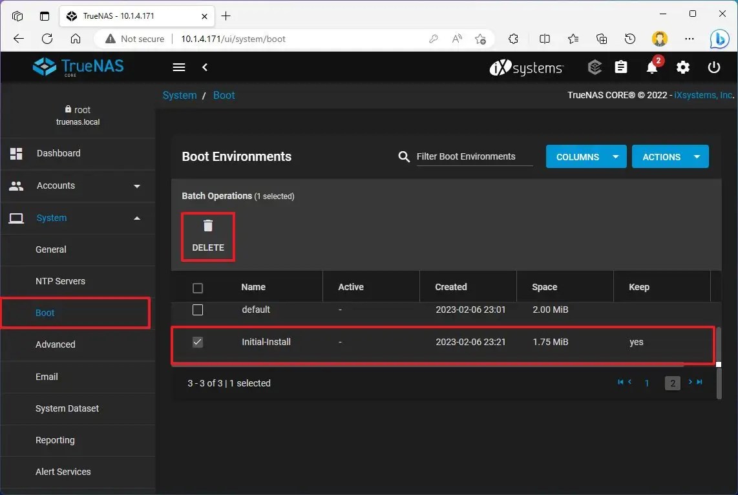Toggle the select-all checkbox in table header
This screenshot has height=495, width=738.
198,287
